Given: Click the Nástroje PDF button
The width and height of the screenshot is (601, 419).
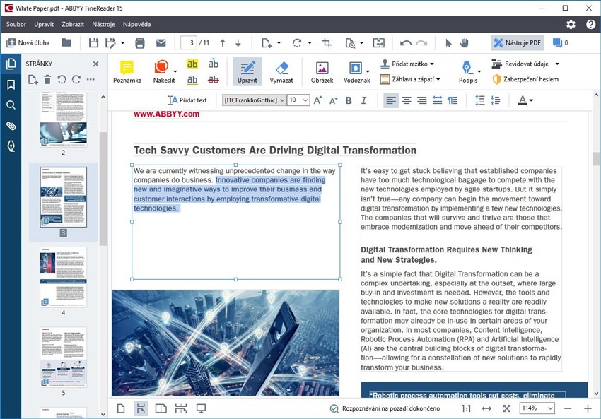Looking at the screenshot, I should pos(517,42).
